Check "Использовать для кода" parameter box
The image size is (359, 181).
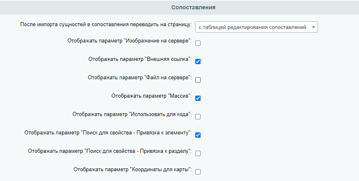(x=198, y=116)
